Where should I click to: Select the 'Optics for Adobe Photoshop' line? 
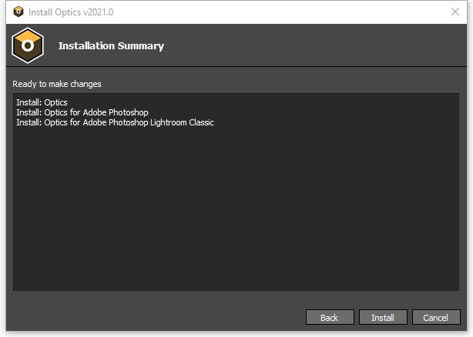pos(82,112)
